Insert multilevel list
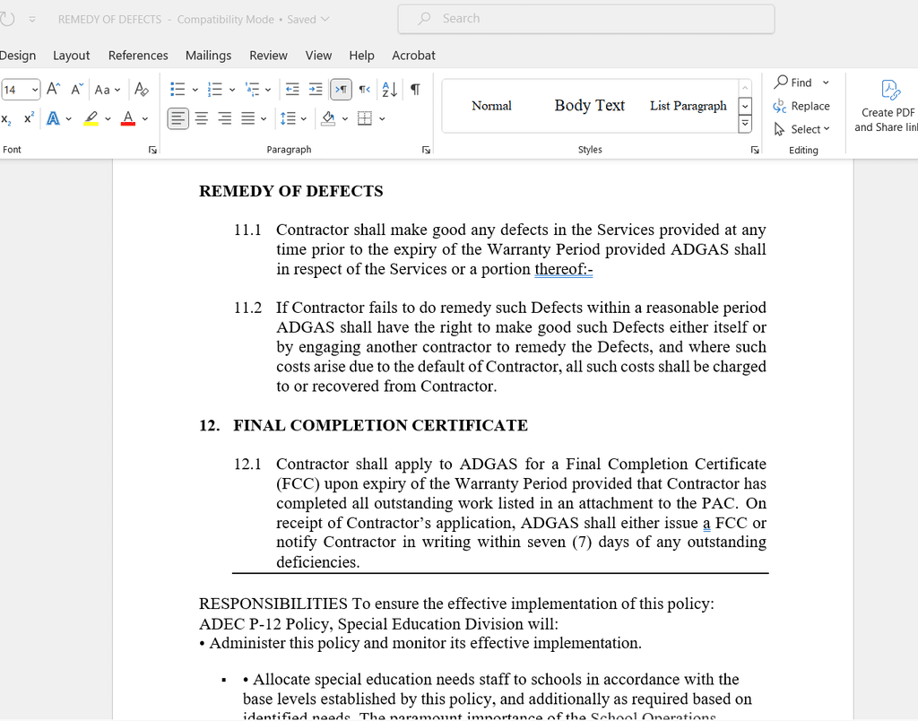 click(252, 89)
